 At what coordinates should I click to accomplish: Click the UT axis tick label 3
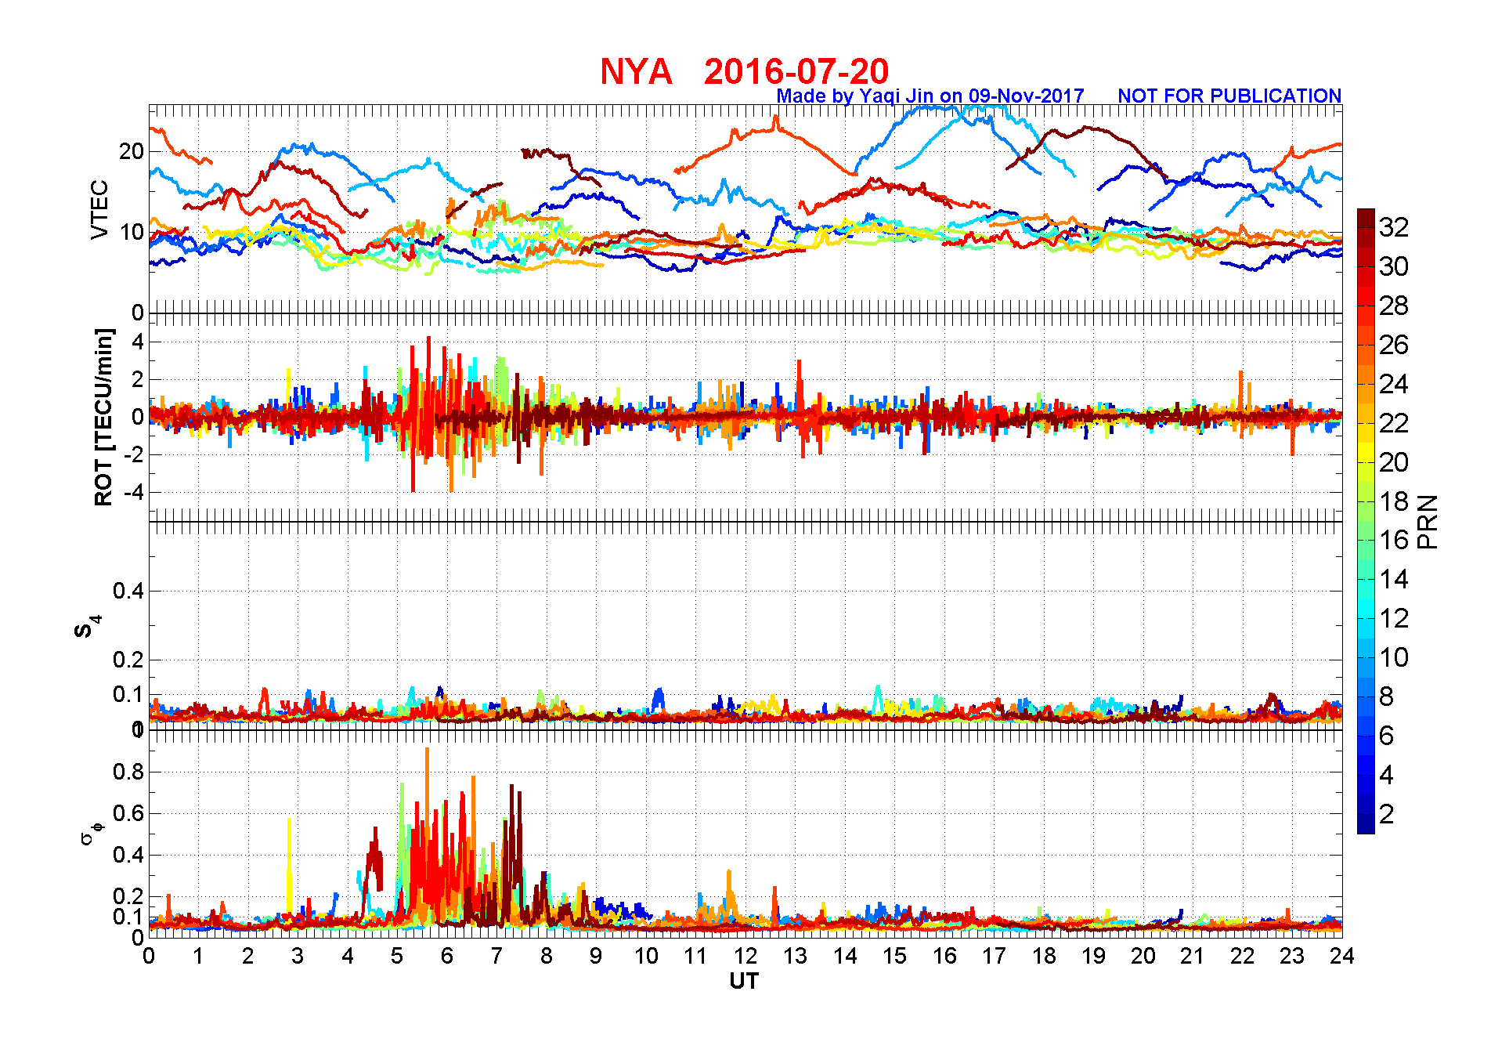(298, 956)
